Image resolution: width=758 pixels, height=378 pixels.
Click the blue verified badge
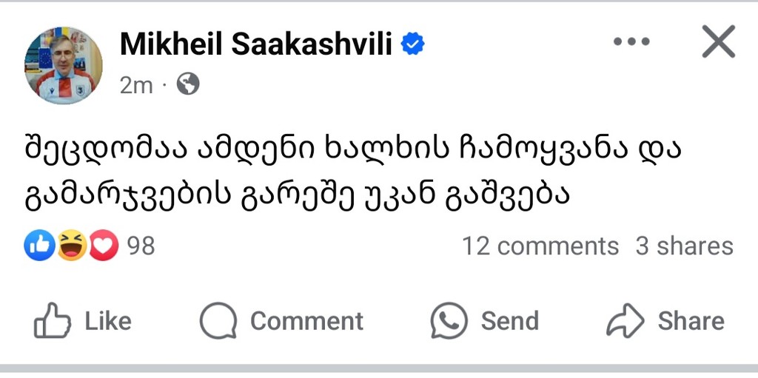(x=412, y=45)
